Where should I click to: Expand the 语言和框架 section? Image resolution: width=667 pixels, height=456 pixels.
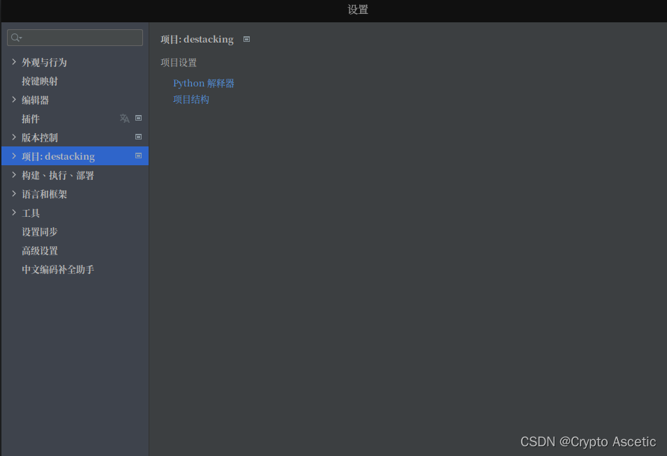pos(14,194)
